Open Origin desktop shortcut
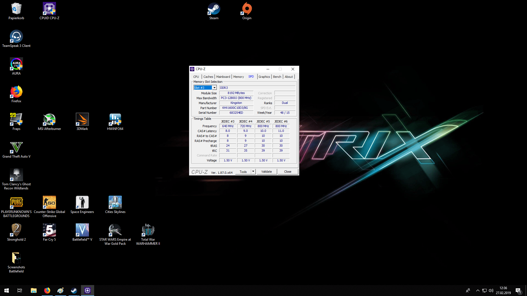Screen dimensions: 527x296 click(247, 11)
